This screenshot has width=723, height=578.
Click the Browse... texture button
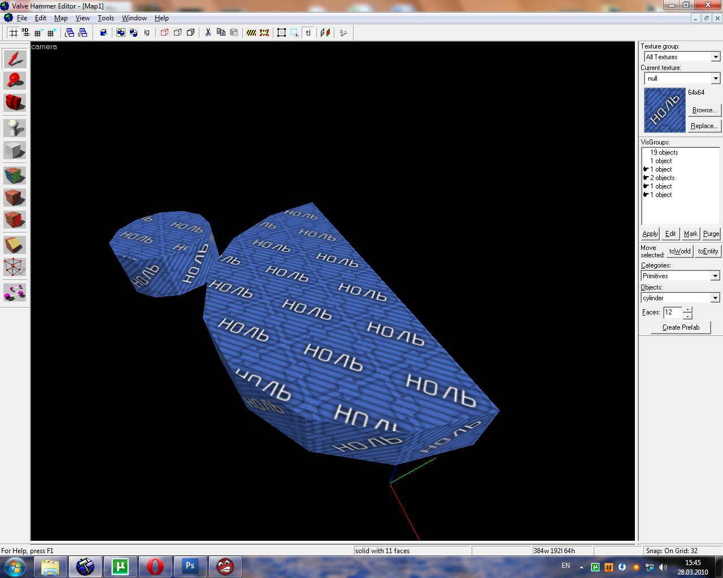[704, 110]
